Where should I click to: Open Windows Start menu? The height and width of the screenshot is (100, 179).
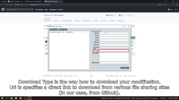click(x=2, y=98)
